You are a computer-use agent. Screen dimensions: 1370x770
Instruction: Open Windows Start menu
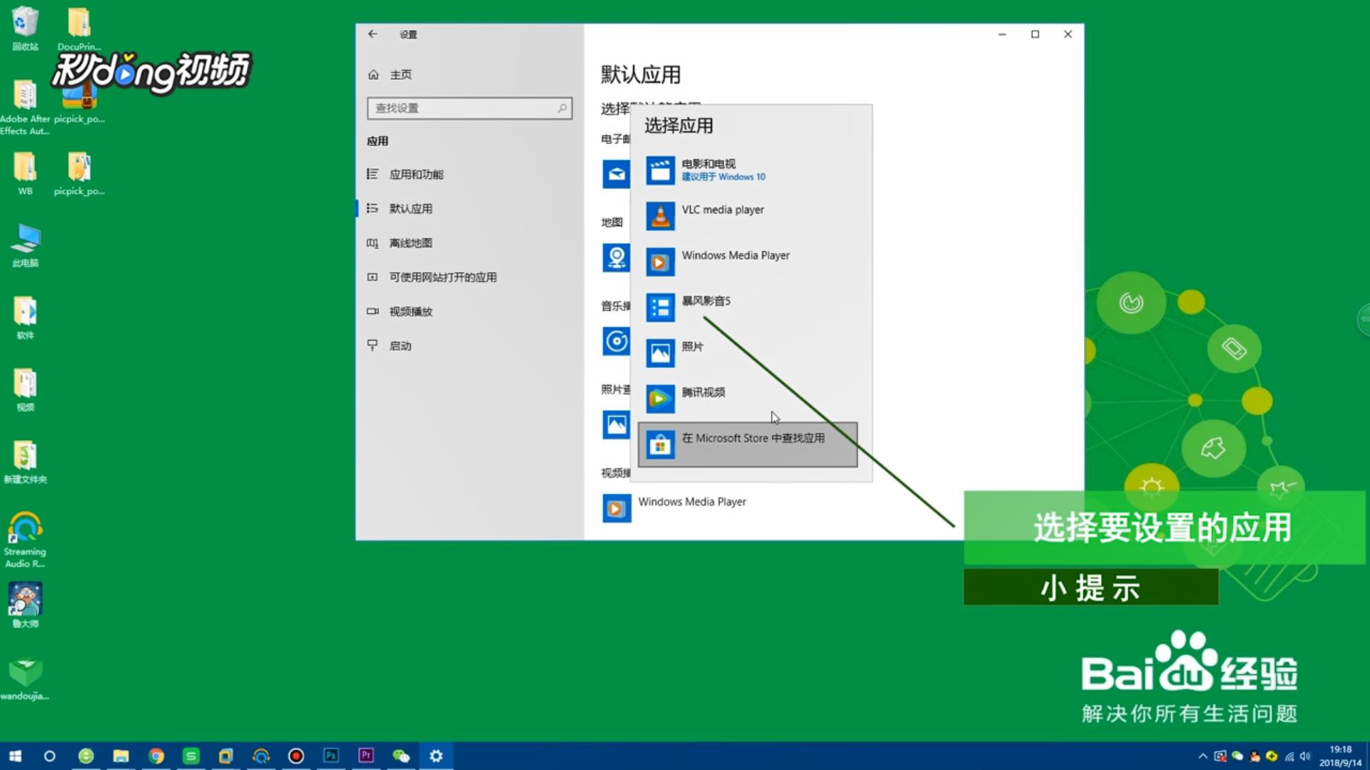(16, 756)
